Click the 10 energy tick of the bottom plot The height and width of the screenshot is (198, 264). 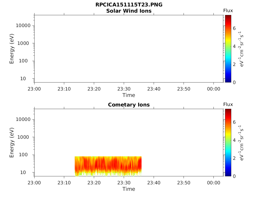23,172
